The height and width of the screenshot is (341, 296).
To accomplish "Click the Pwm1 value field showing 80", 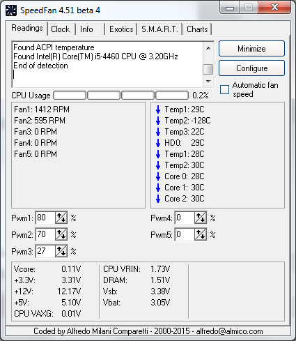I will (x=45, y=218).
